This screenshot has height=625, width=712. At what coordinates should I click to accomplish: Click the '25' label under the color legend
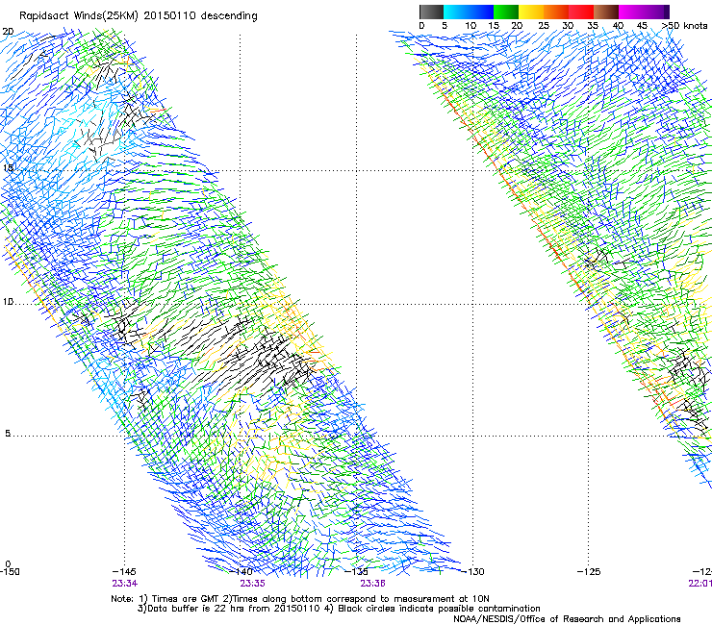coord(544,25)
